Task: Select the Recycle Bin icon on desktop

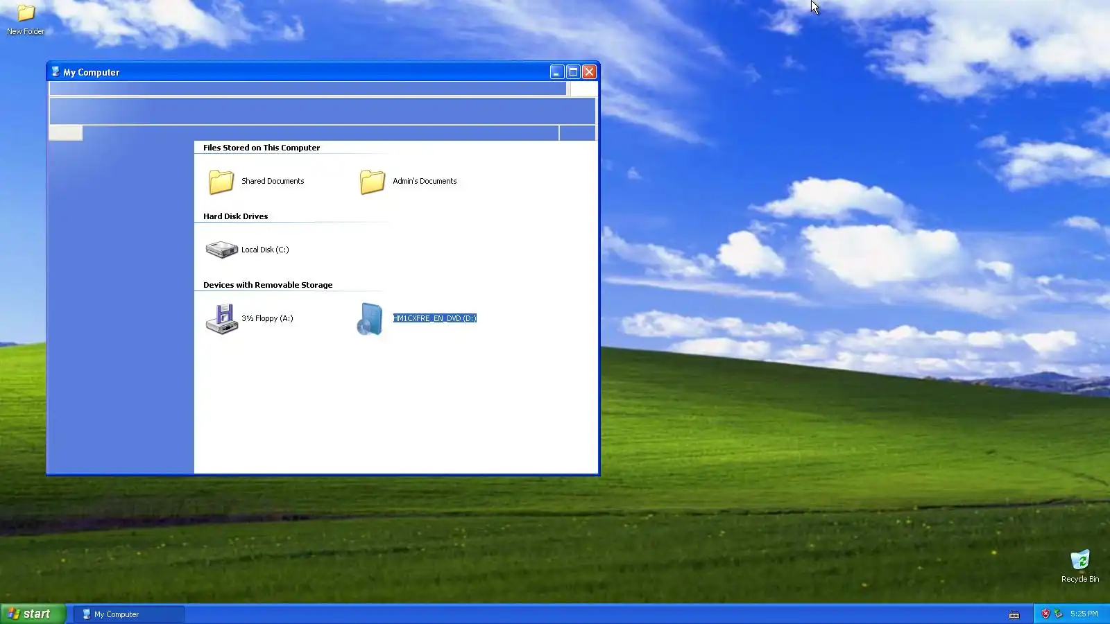Action: (1080, 560)
